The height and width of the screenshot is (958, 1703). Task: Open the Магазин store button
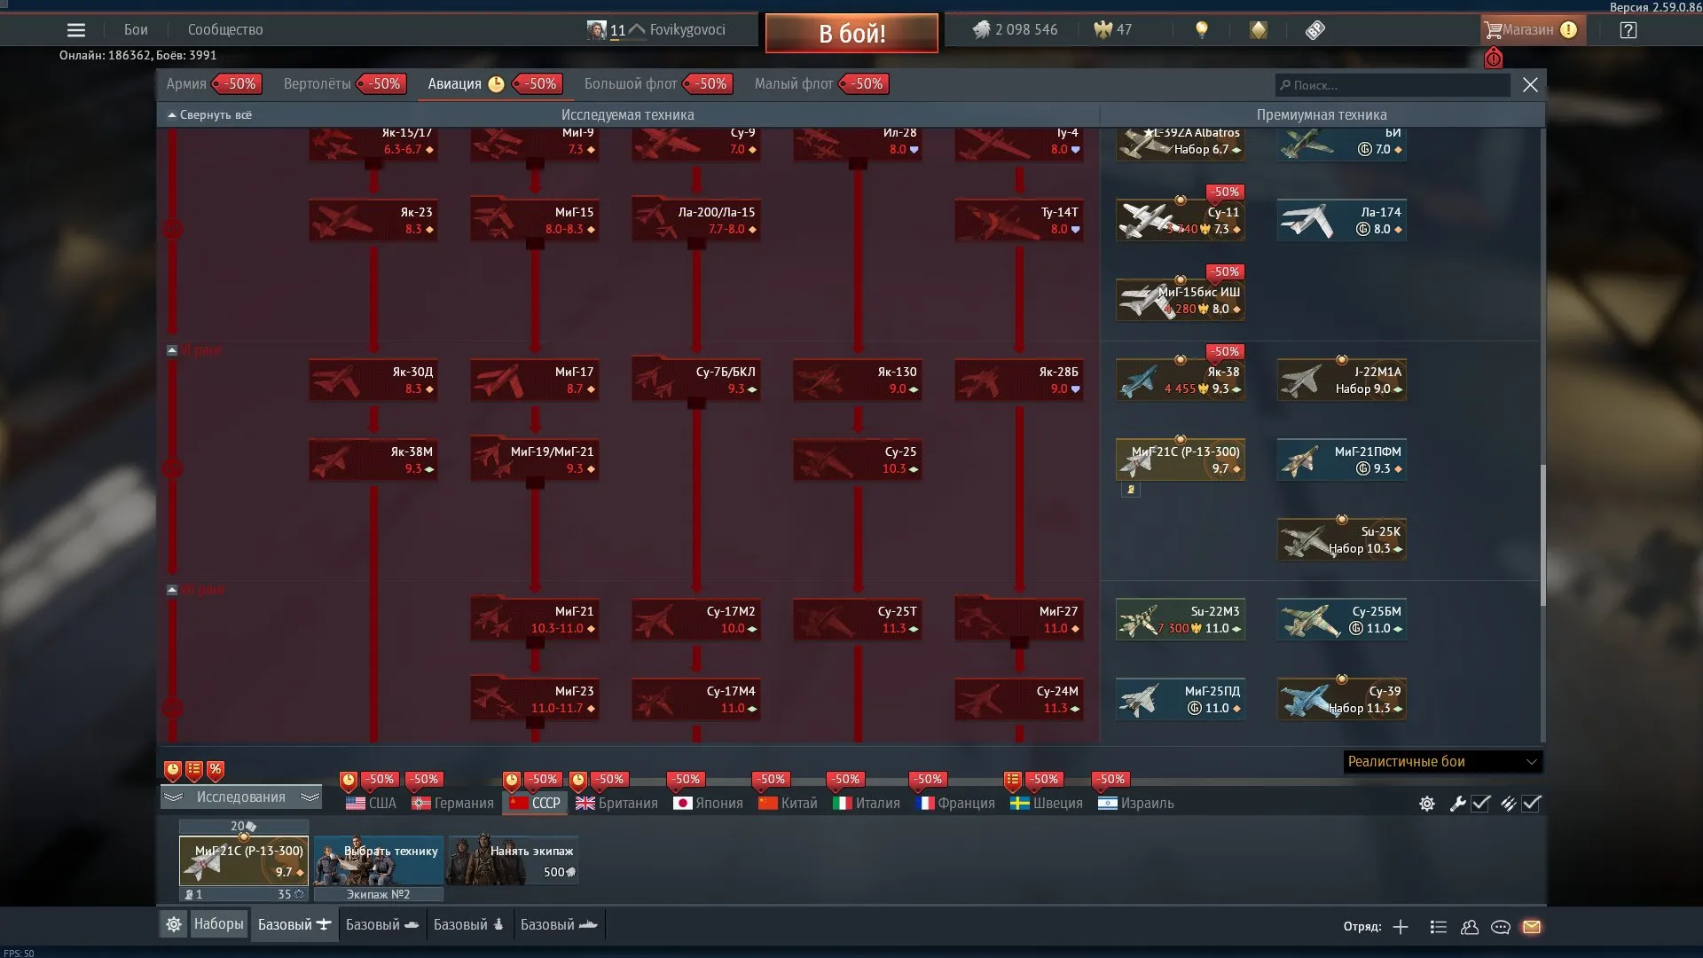click(1533, 30)
